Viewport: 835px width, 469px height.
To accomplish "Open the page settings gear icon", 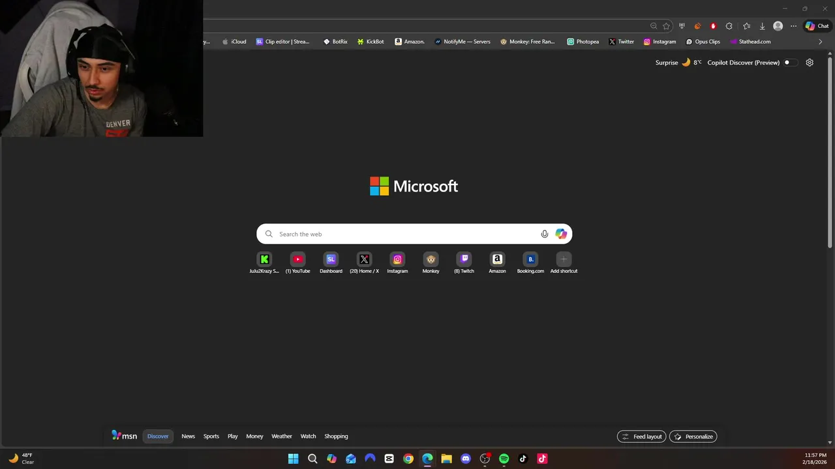I will pos(810,63).
